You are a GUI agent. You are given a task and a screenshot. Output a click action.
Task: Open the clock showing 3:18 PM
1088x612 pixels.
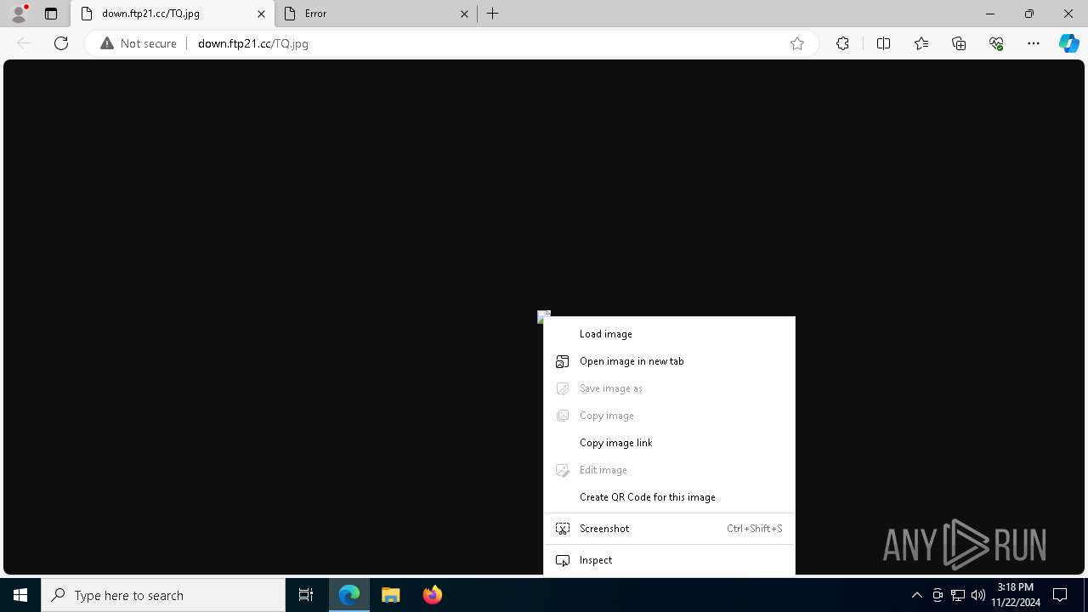click(x=1016, y=595)
